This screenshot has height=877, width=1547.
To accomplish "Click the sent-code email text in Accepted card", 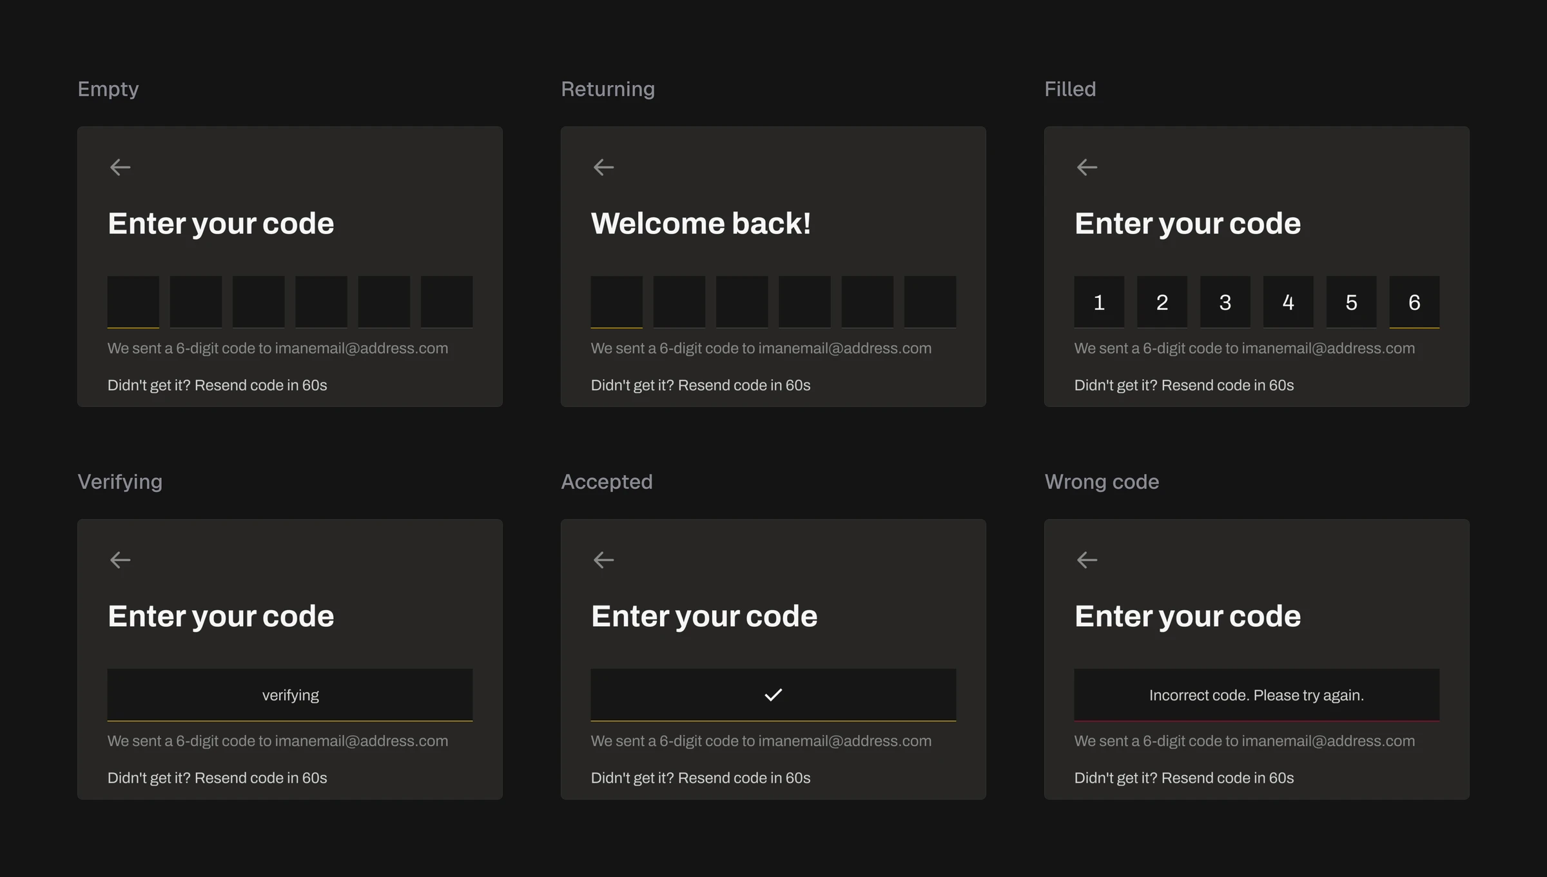I will [x=761, y=741].
